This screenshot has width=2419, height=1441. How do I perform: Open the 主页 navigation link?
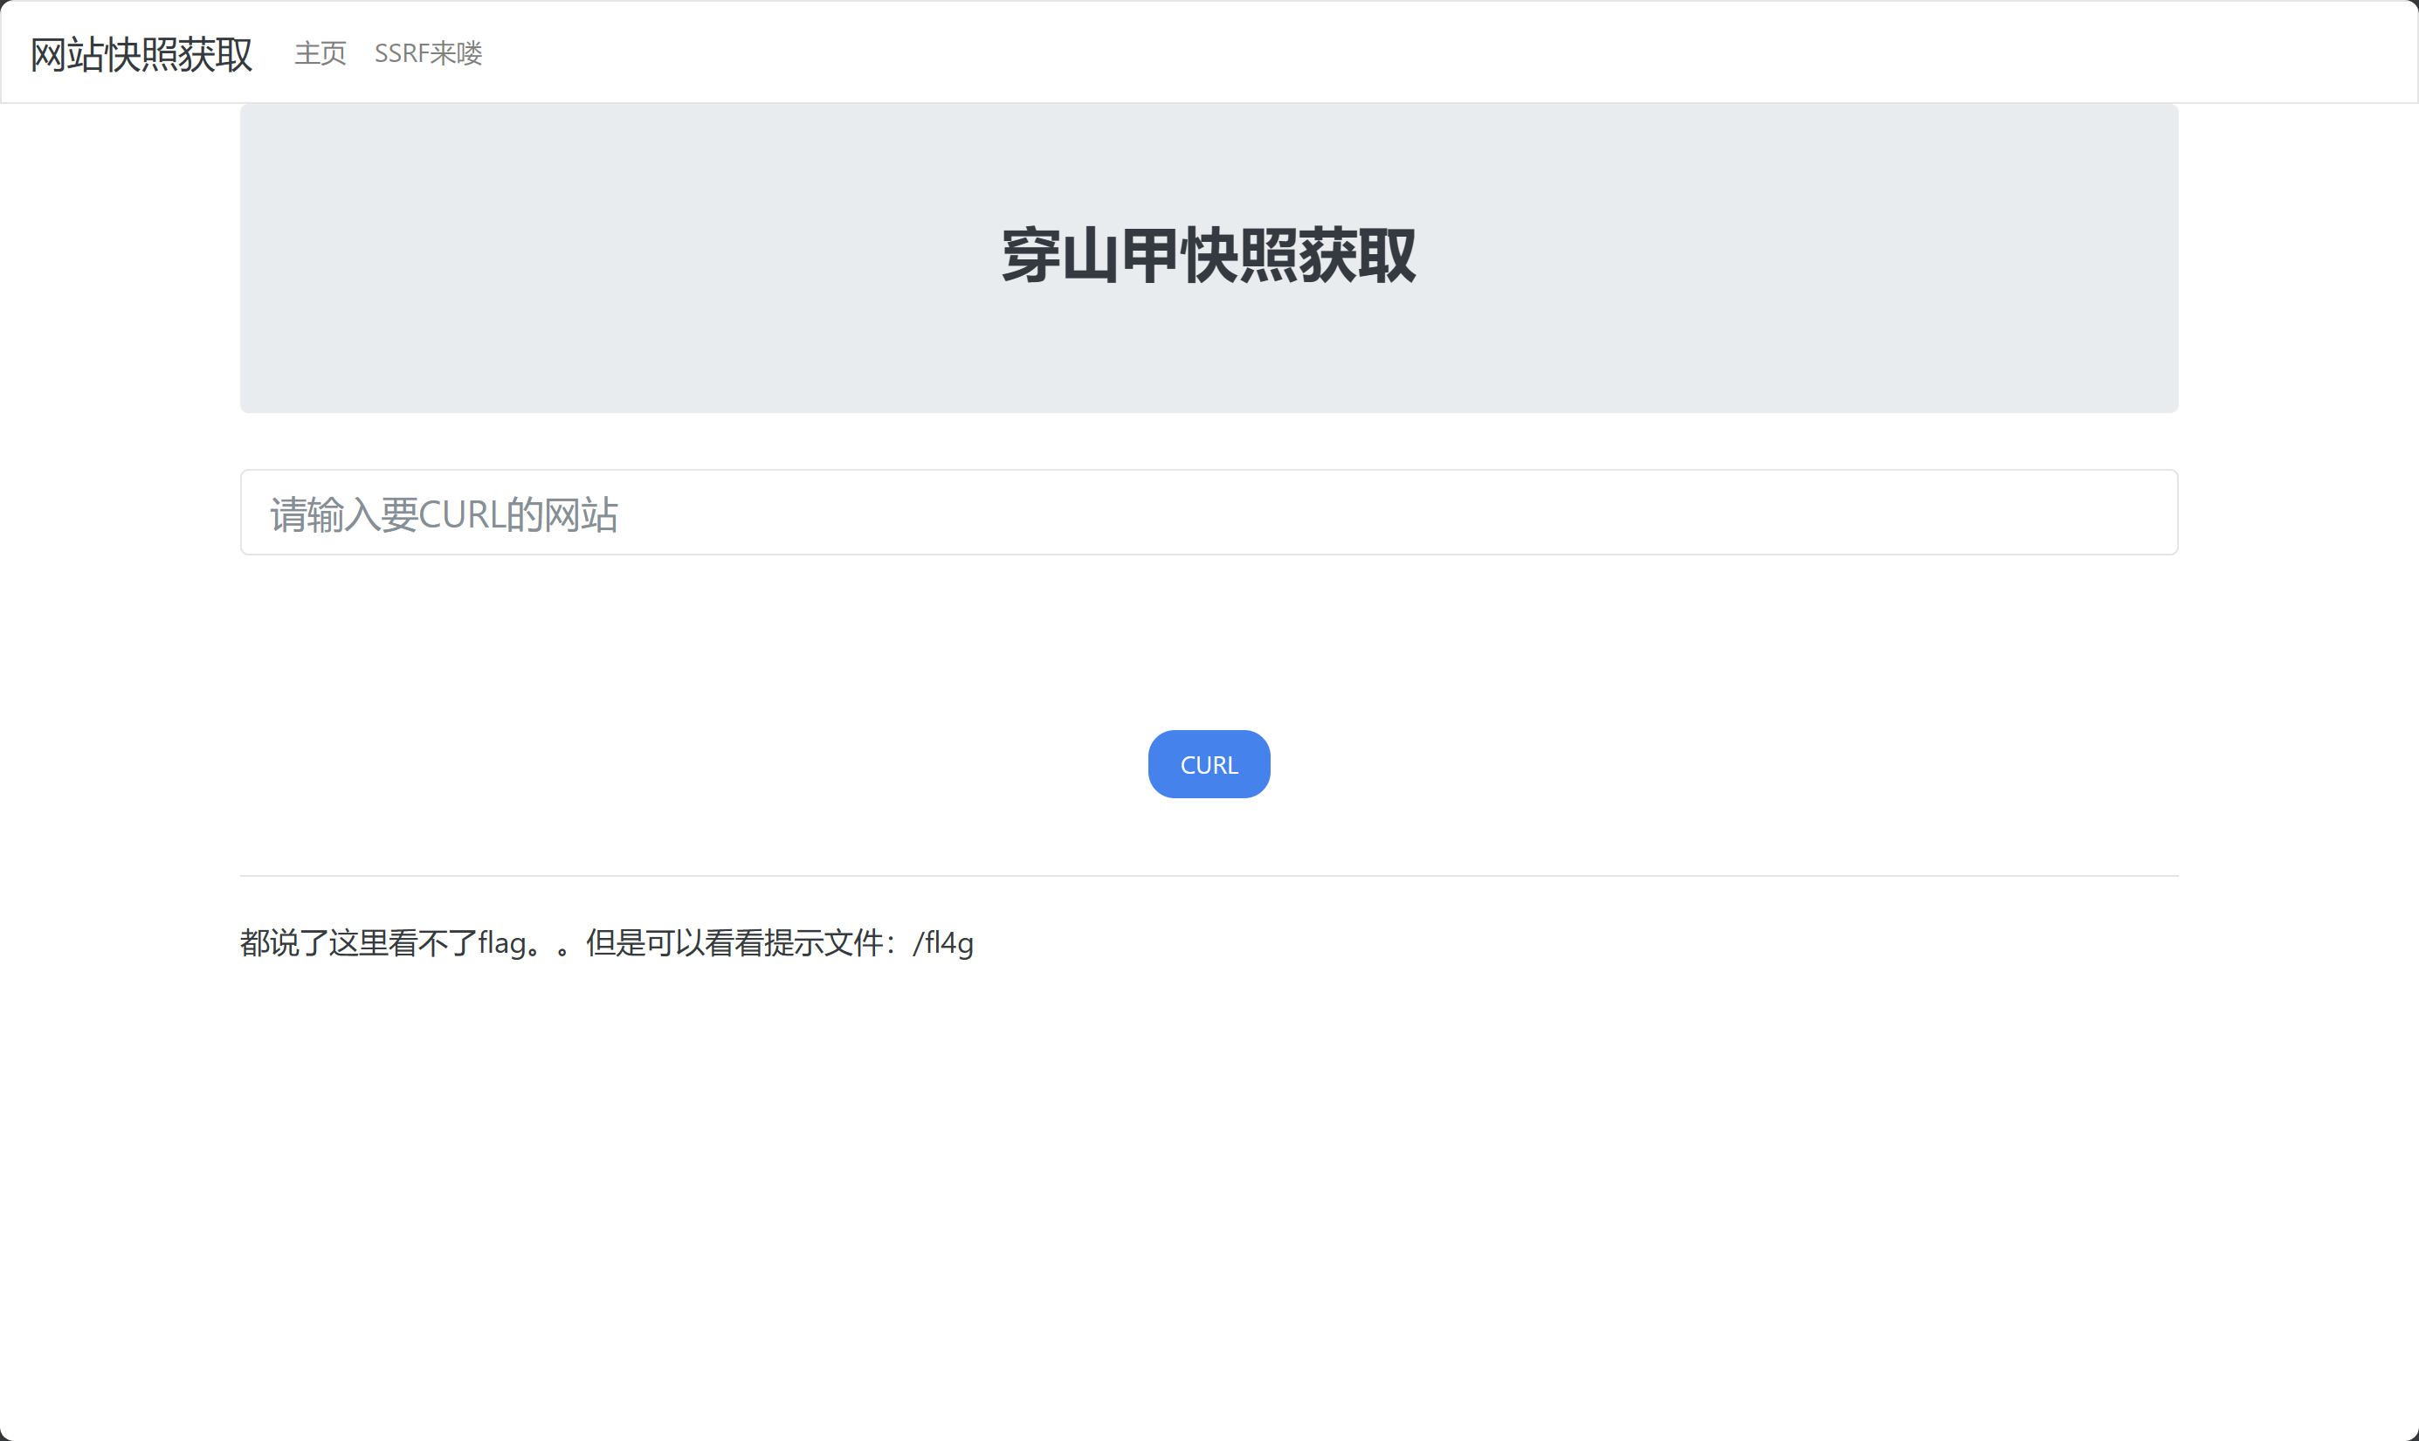pyautogui.click(x=320, y=53)
